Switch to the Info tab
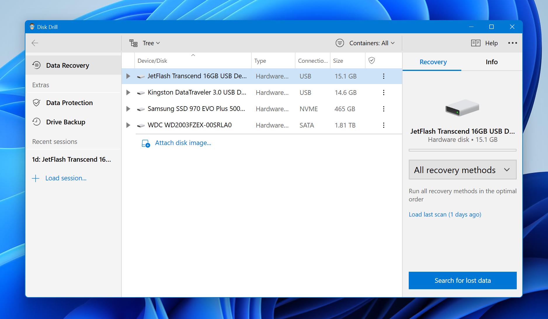 (x=492, y=62)
